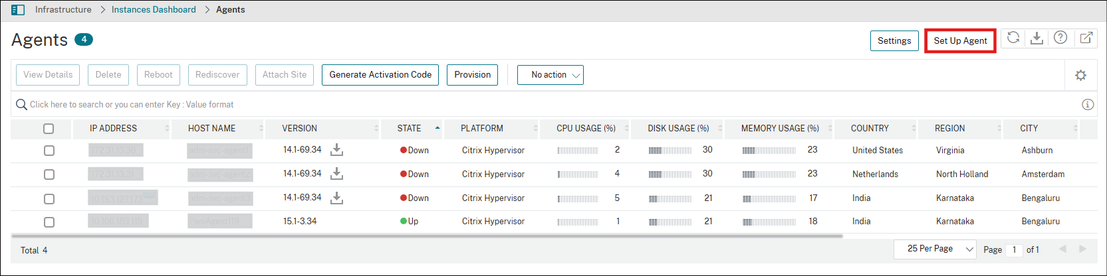This screenshot has height=276, width=1107.
Task: Open page in new window icon
Action: [x=1086, y=38]
